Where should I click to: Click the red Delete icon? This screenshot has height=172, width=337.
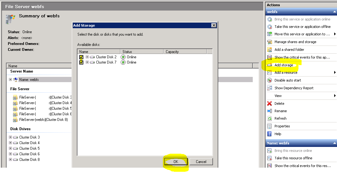(x=270, y=104)
